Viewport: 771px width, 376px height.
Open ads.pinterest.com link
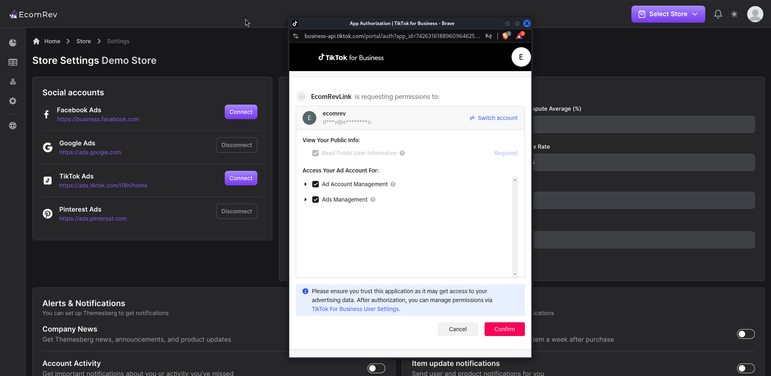click(x=93, y=218)
